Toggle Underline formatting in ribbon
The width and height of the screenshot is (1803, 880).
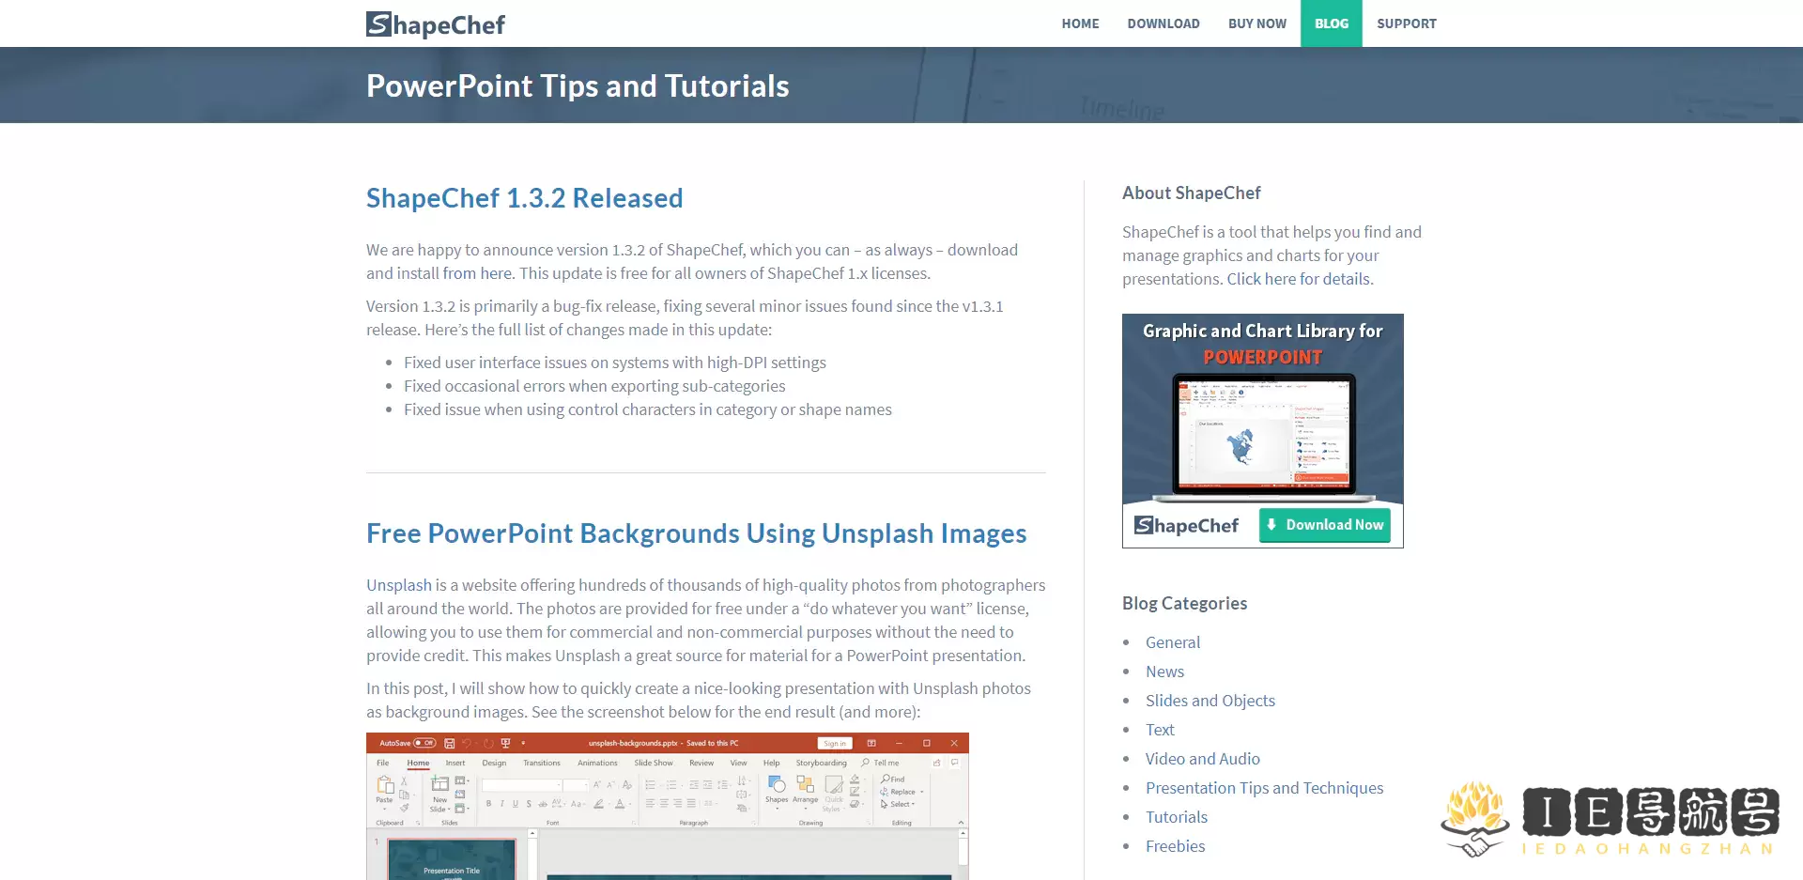(x=515, y=804)
